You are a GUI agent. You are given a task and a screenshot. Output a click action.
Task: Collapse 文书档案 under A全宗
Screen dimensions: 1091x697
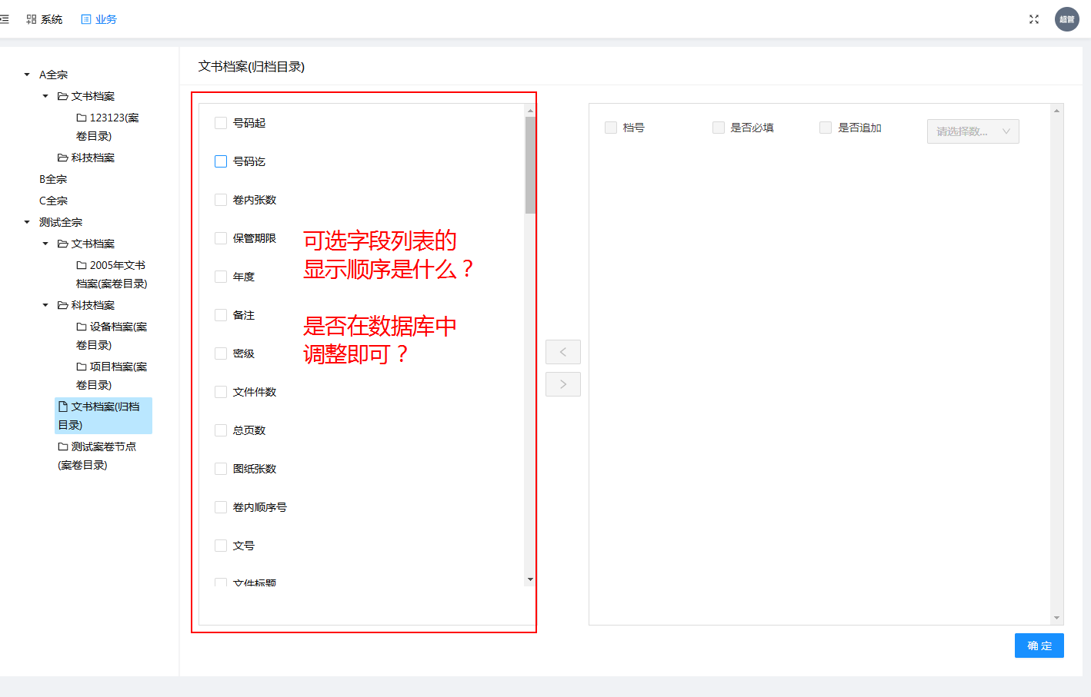click(45, 96)
